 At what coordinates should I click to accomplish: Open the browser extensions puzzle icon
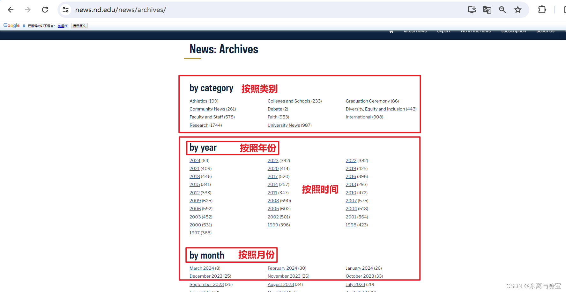point(542,10)
